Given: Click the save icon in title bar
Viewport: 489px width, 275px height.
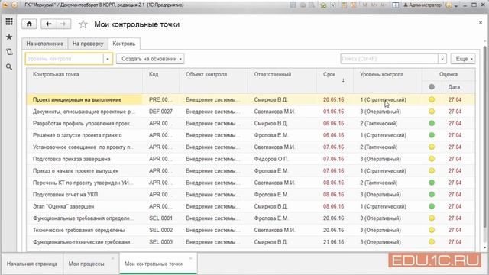Looking at the screenshot, I should pyautogui.click(x=293, y=5).
